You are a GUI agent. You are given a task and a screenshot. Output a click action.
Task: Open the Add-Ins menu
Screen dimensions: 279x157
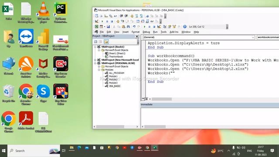coord(174,32)
